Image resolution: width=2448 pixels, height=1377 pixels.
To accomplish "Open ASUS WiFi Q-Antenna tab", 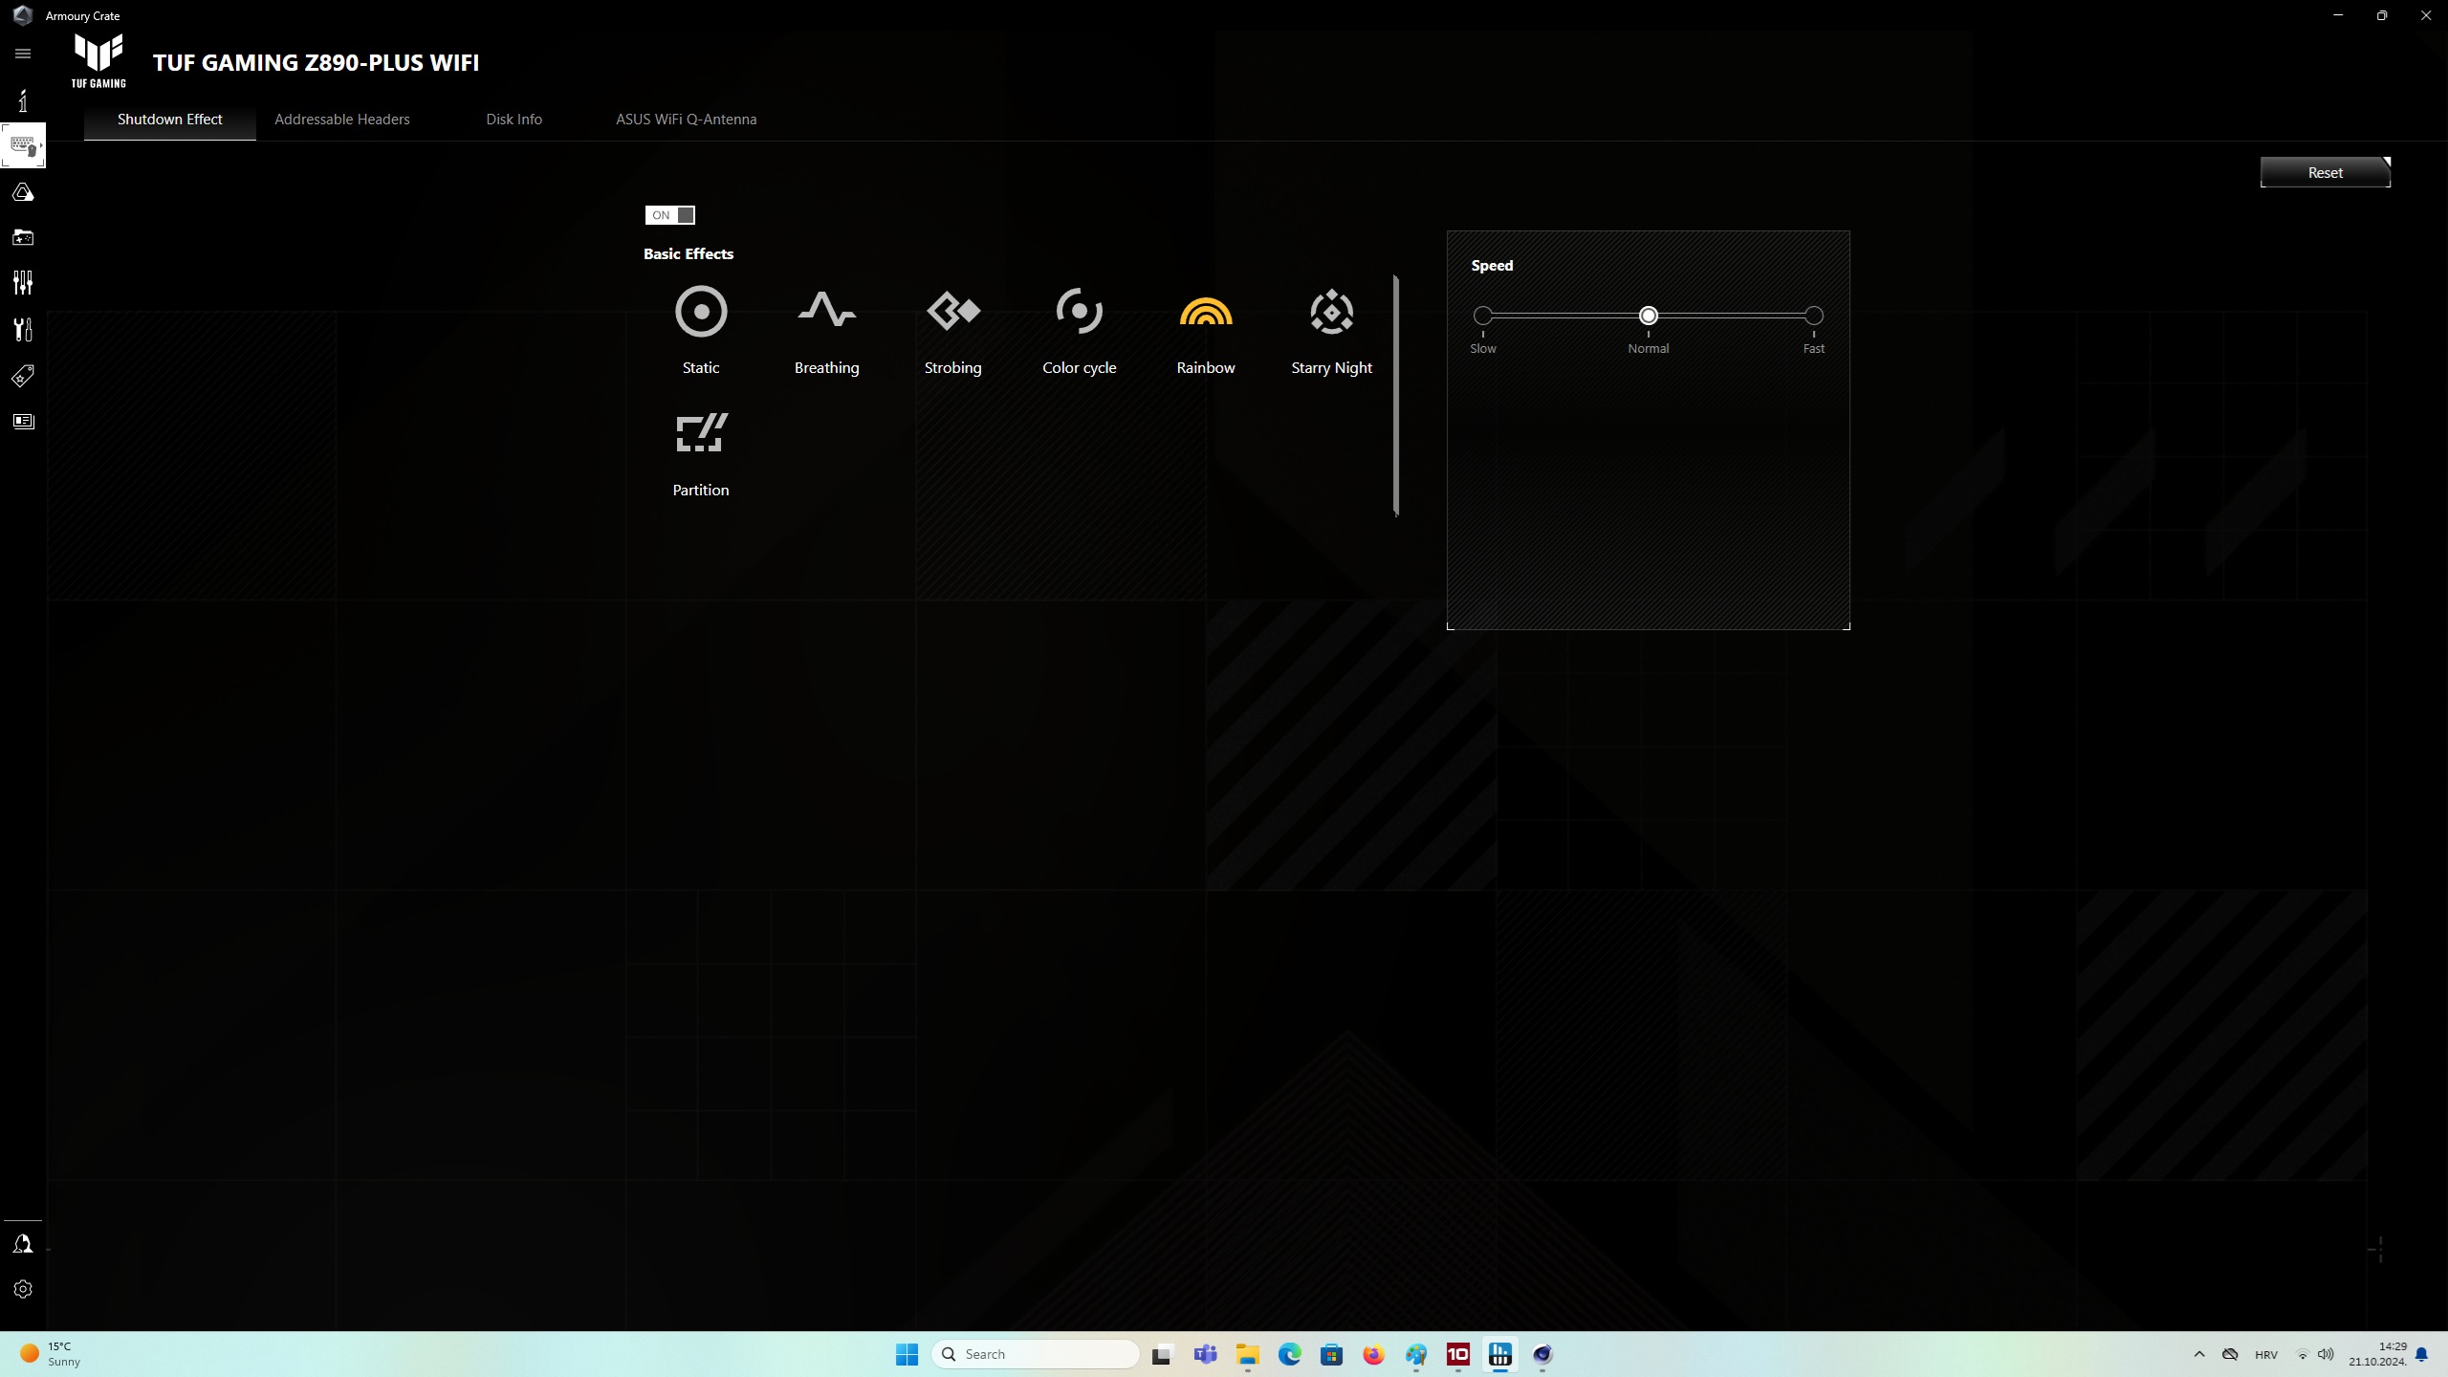I will [x=687, y=120].
